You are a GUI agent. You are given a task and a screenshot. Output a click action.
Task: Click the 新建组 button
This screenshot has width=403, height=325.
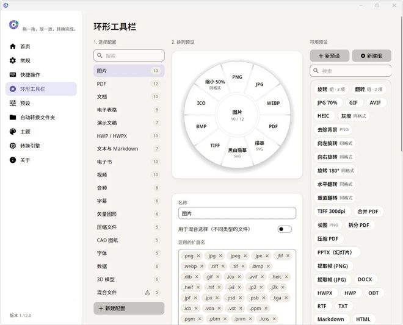click(371, 55)
